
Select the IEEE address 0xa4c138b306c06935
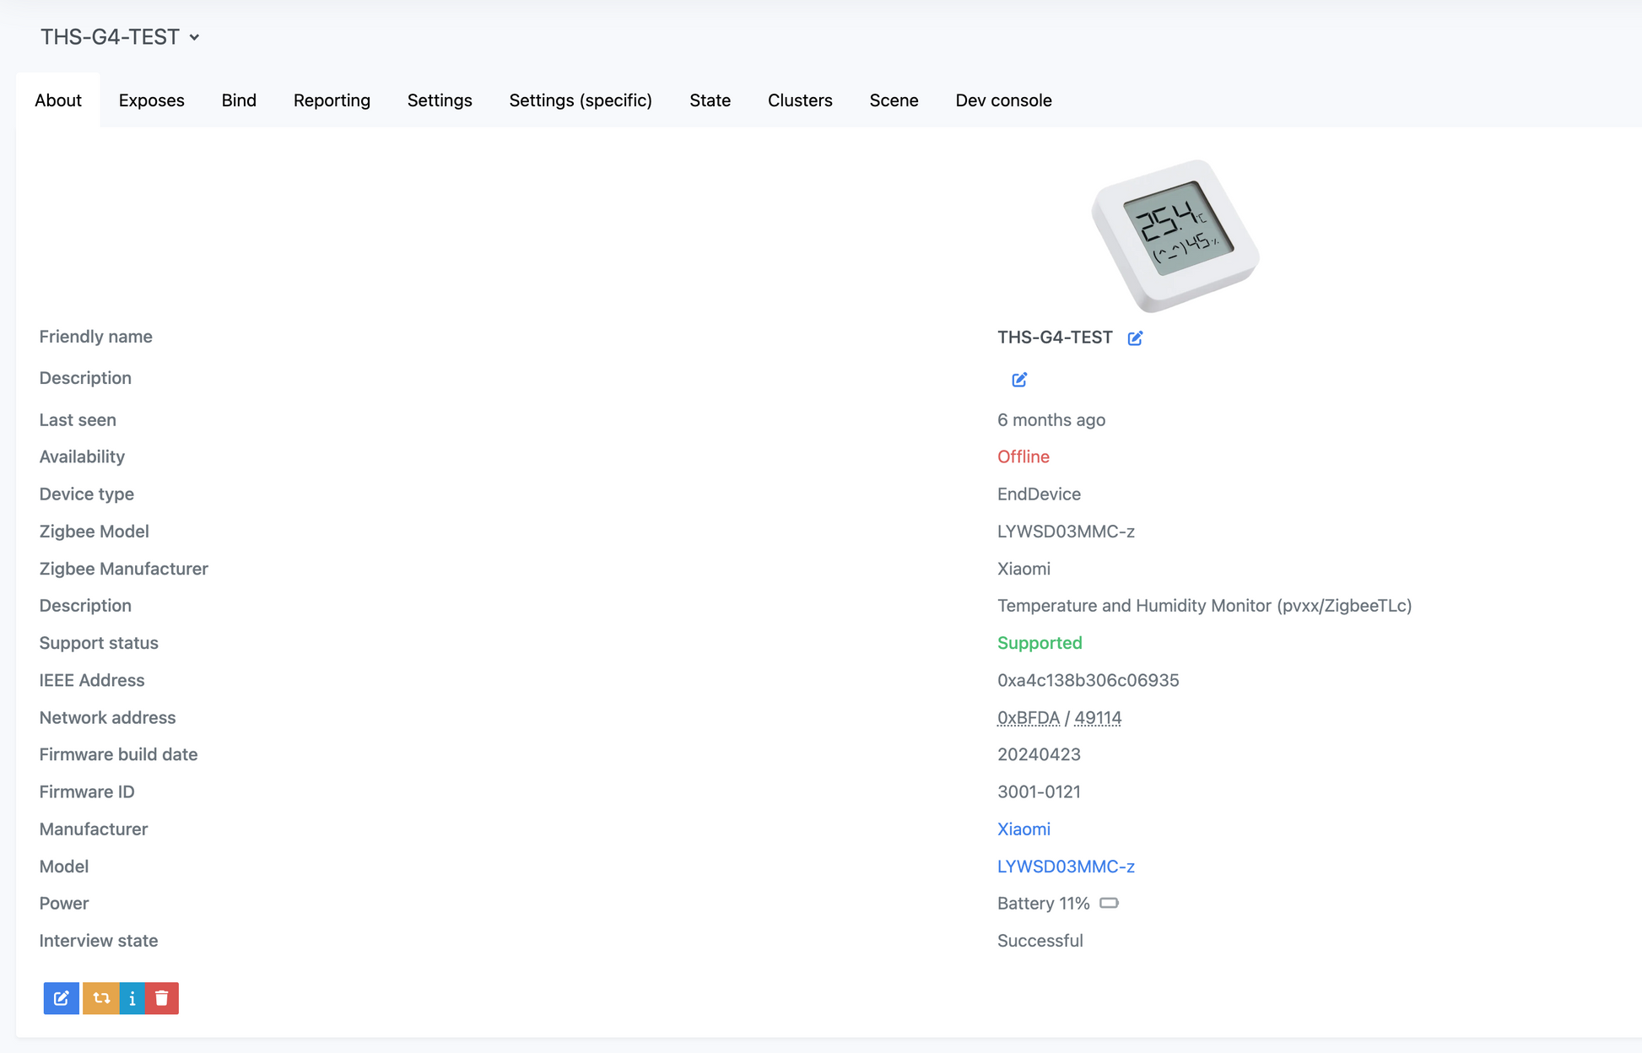click(x=1088, y=680)
